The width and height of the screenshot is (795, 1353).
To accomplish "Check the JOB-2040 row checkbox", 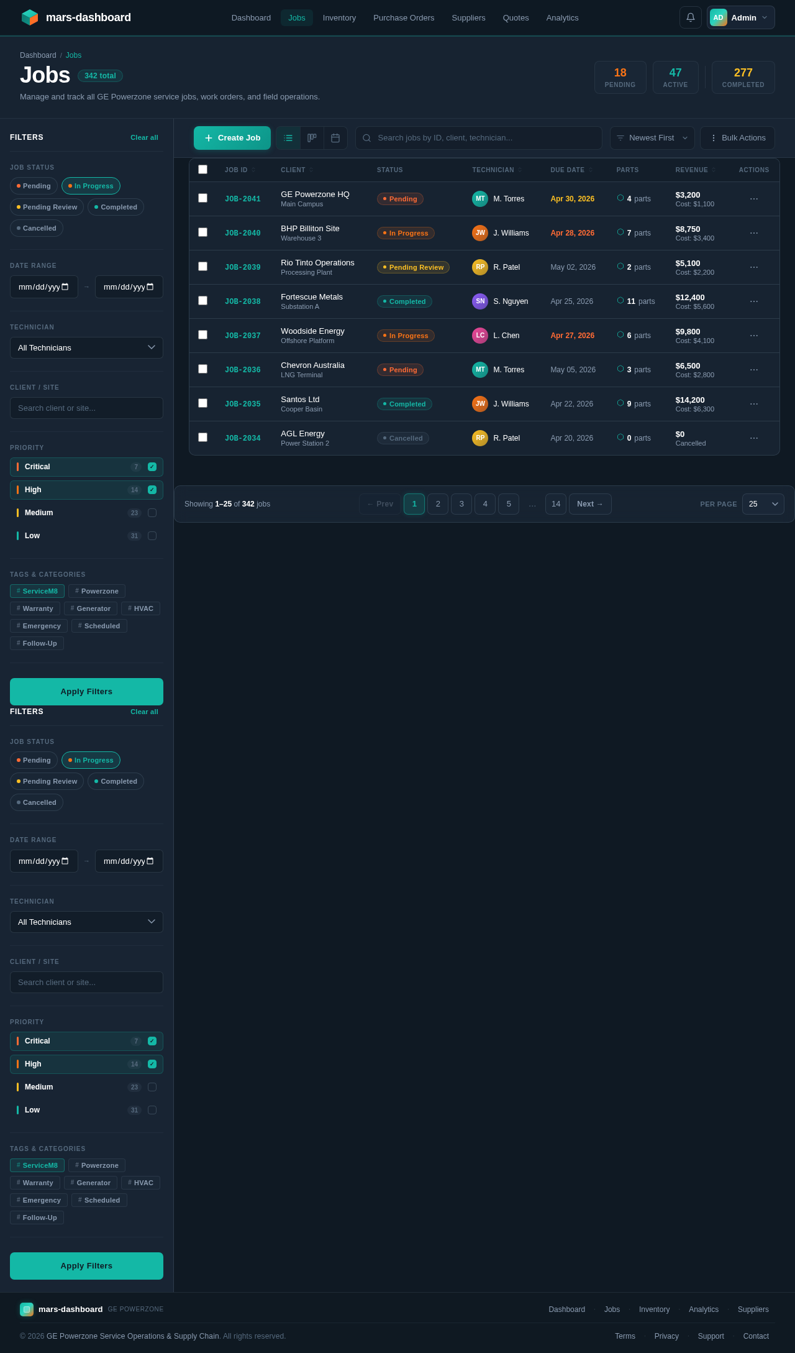I will tap(202, 232).
